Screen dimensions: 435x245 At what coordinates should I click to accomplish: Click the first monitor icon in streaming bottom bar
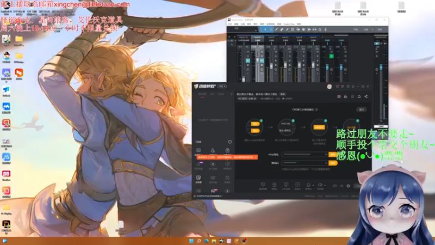pyautogui.click(x=263, y=184)
